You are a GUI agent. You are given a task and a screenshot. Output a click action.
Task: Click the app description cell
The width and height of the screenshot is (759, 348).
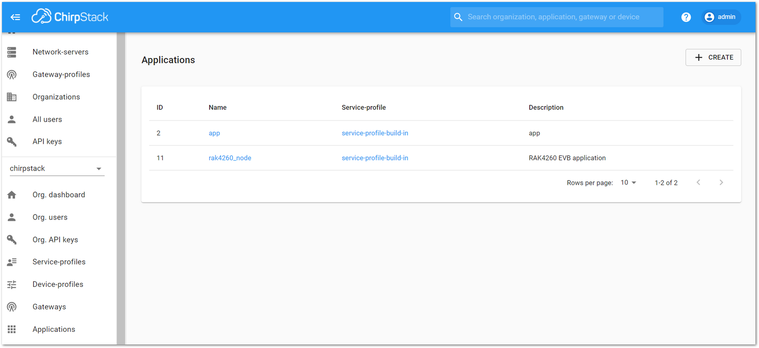(x=534, y=133)
